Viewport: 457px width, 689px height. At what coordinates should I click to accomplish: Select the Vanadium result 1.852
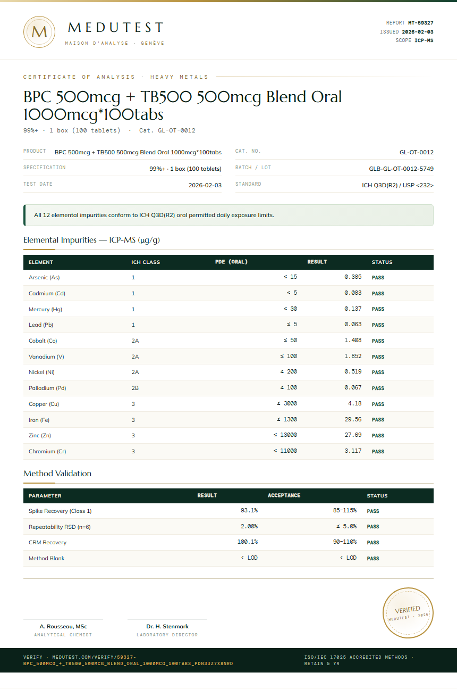point(353,356)
